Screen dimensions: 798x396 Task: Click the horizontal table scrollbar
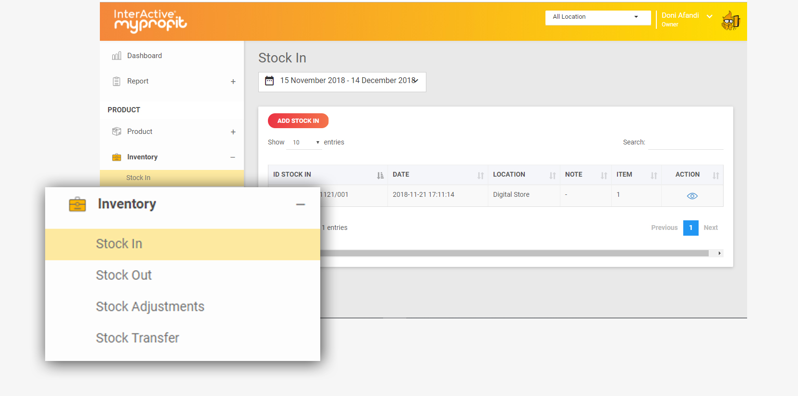(514, 253)
